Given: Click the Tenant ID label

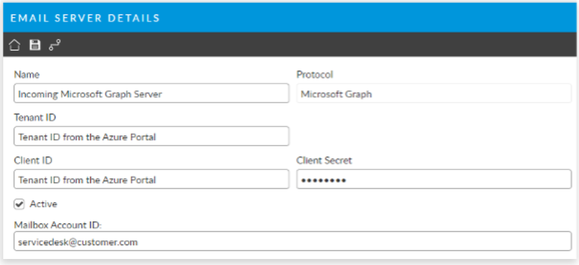Looking at the screenshot, I should (x=35, y=118).
